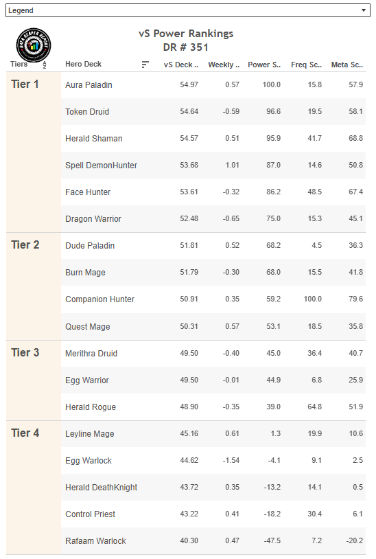Click the Freq Score column header
376x559 pixels.
[x=306, y=65]
